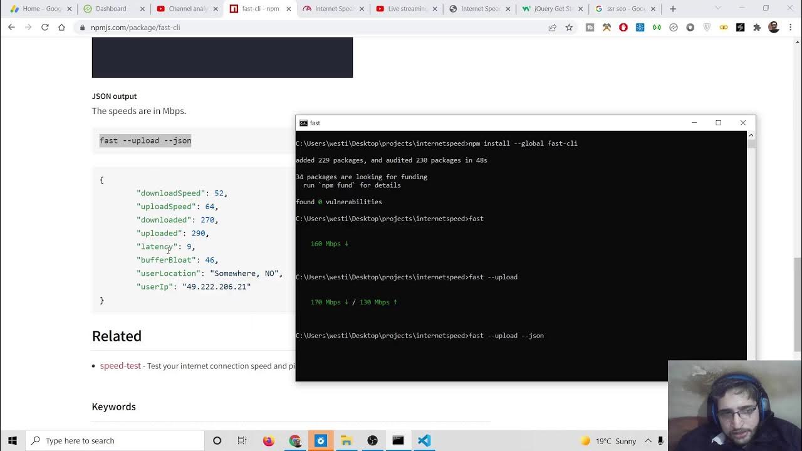
Task: Launch Firefox from the taskbar
Action: pyautogui.click(x=269, y=440)
